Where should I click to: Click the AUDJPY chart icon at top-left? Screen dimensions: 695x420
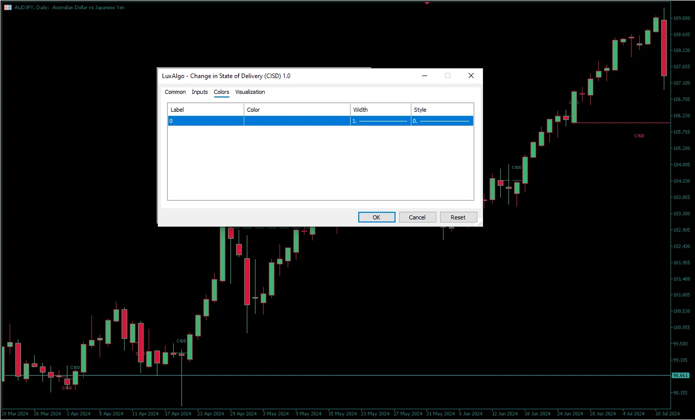coord(8,8)
